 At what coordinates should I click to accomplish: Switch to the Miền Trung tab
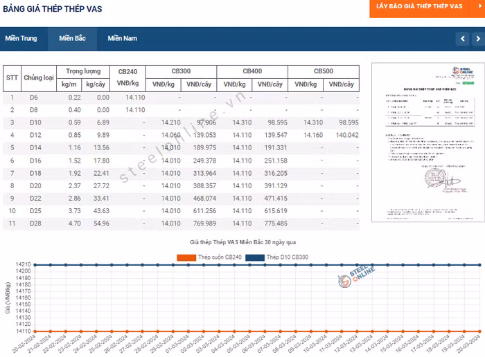pyautogui.click(x=21, y=39)
